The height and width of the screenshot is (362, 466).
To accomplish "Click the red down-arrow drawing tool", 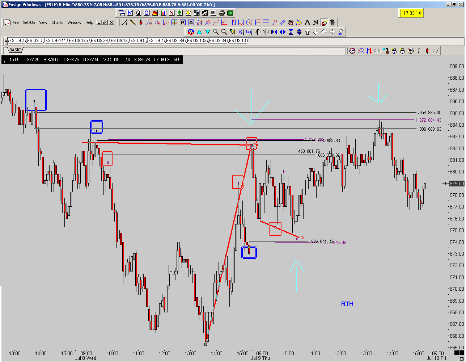I will tap(141, 22).
